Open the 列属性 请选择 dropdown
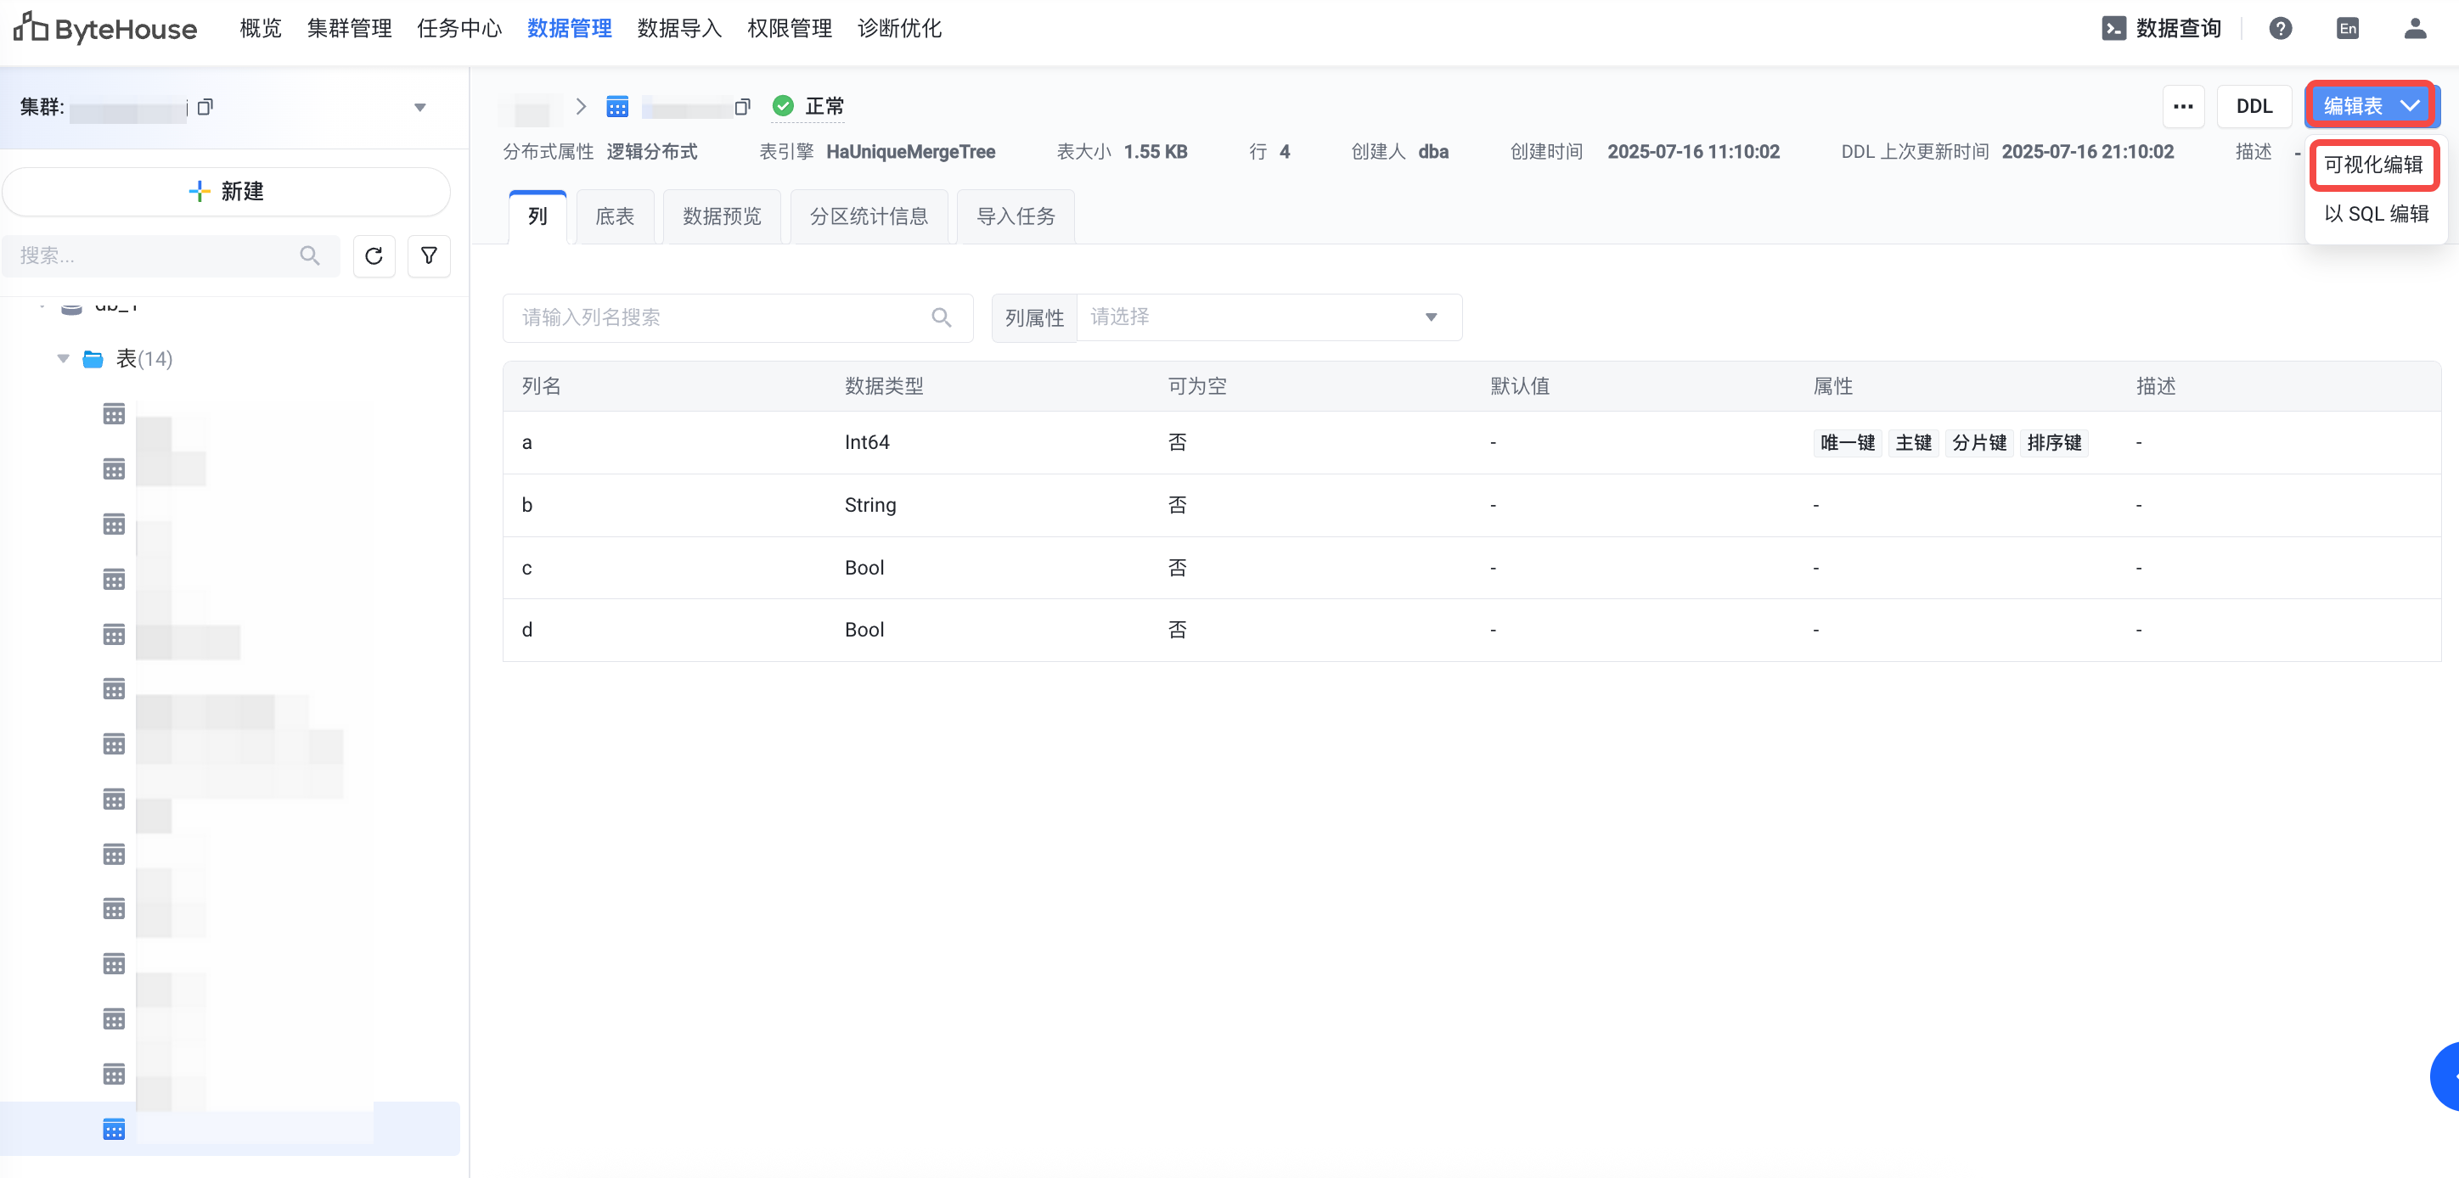 click(x=1267, y=317)
